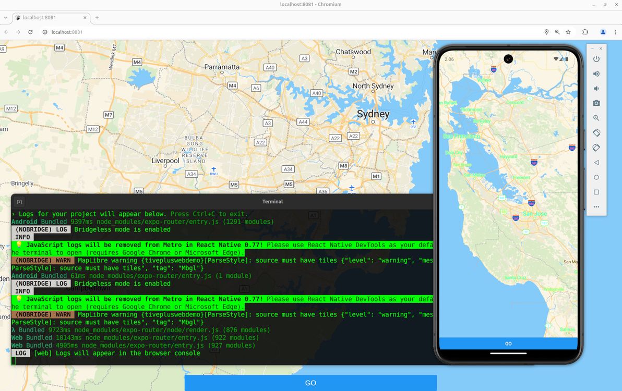This screenshot has width=622, height=391.
Task: Click terminal line '[web] Logs will appear in the browser console'
Action: pyautogui.click(x=117, y=353)
